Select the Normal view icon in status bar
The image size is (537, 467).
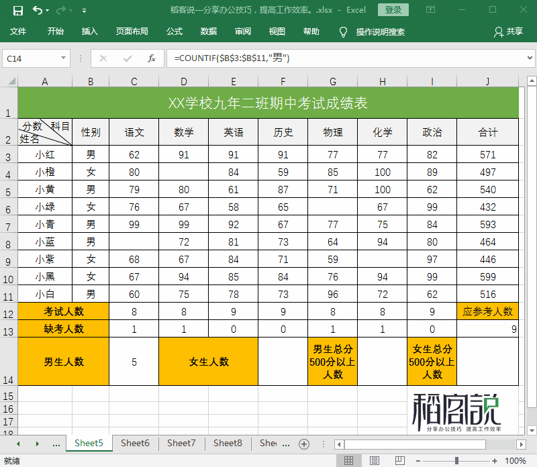pos(349,460)
